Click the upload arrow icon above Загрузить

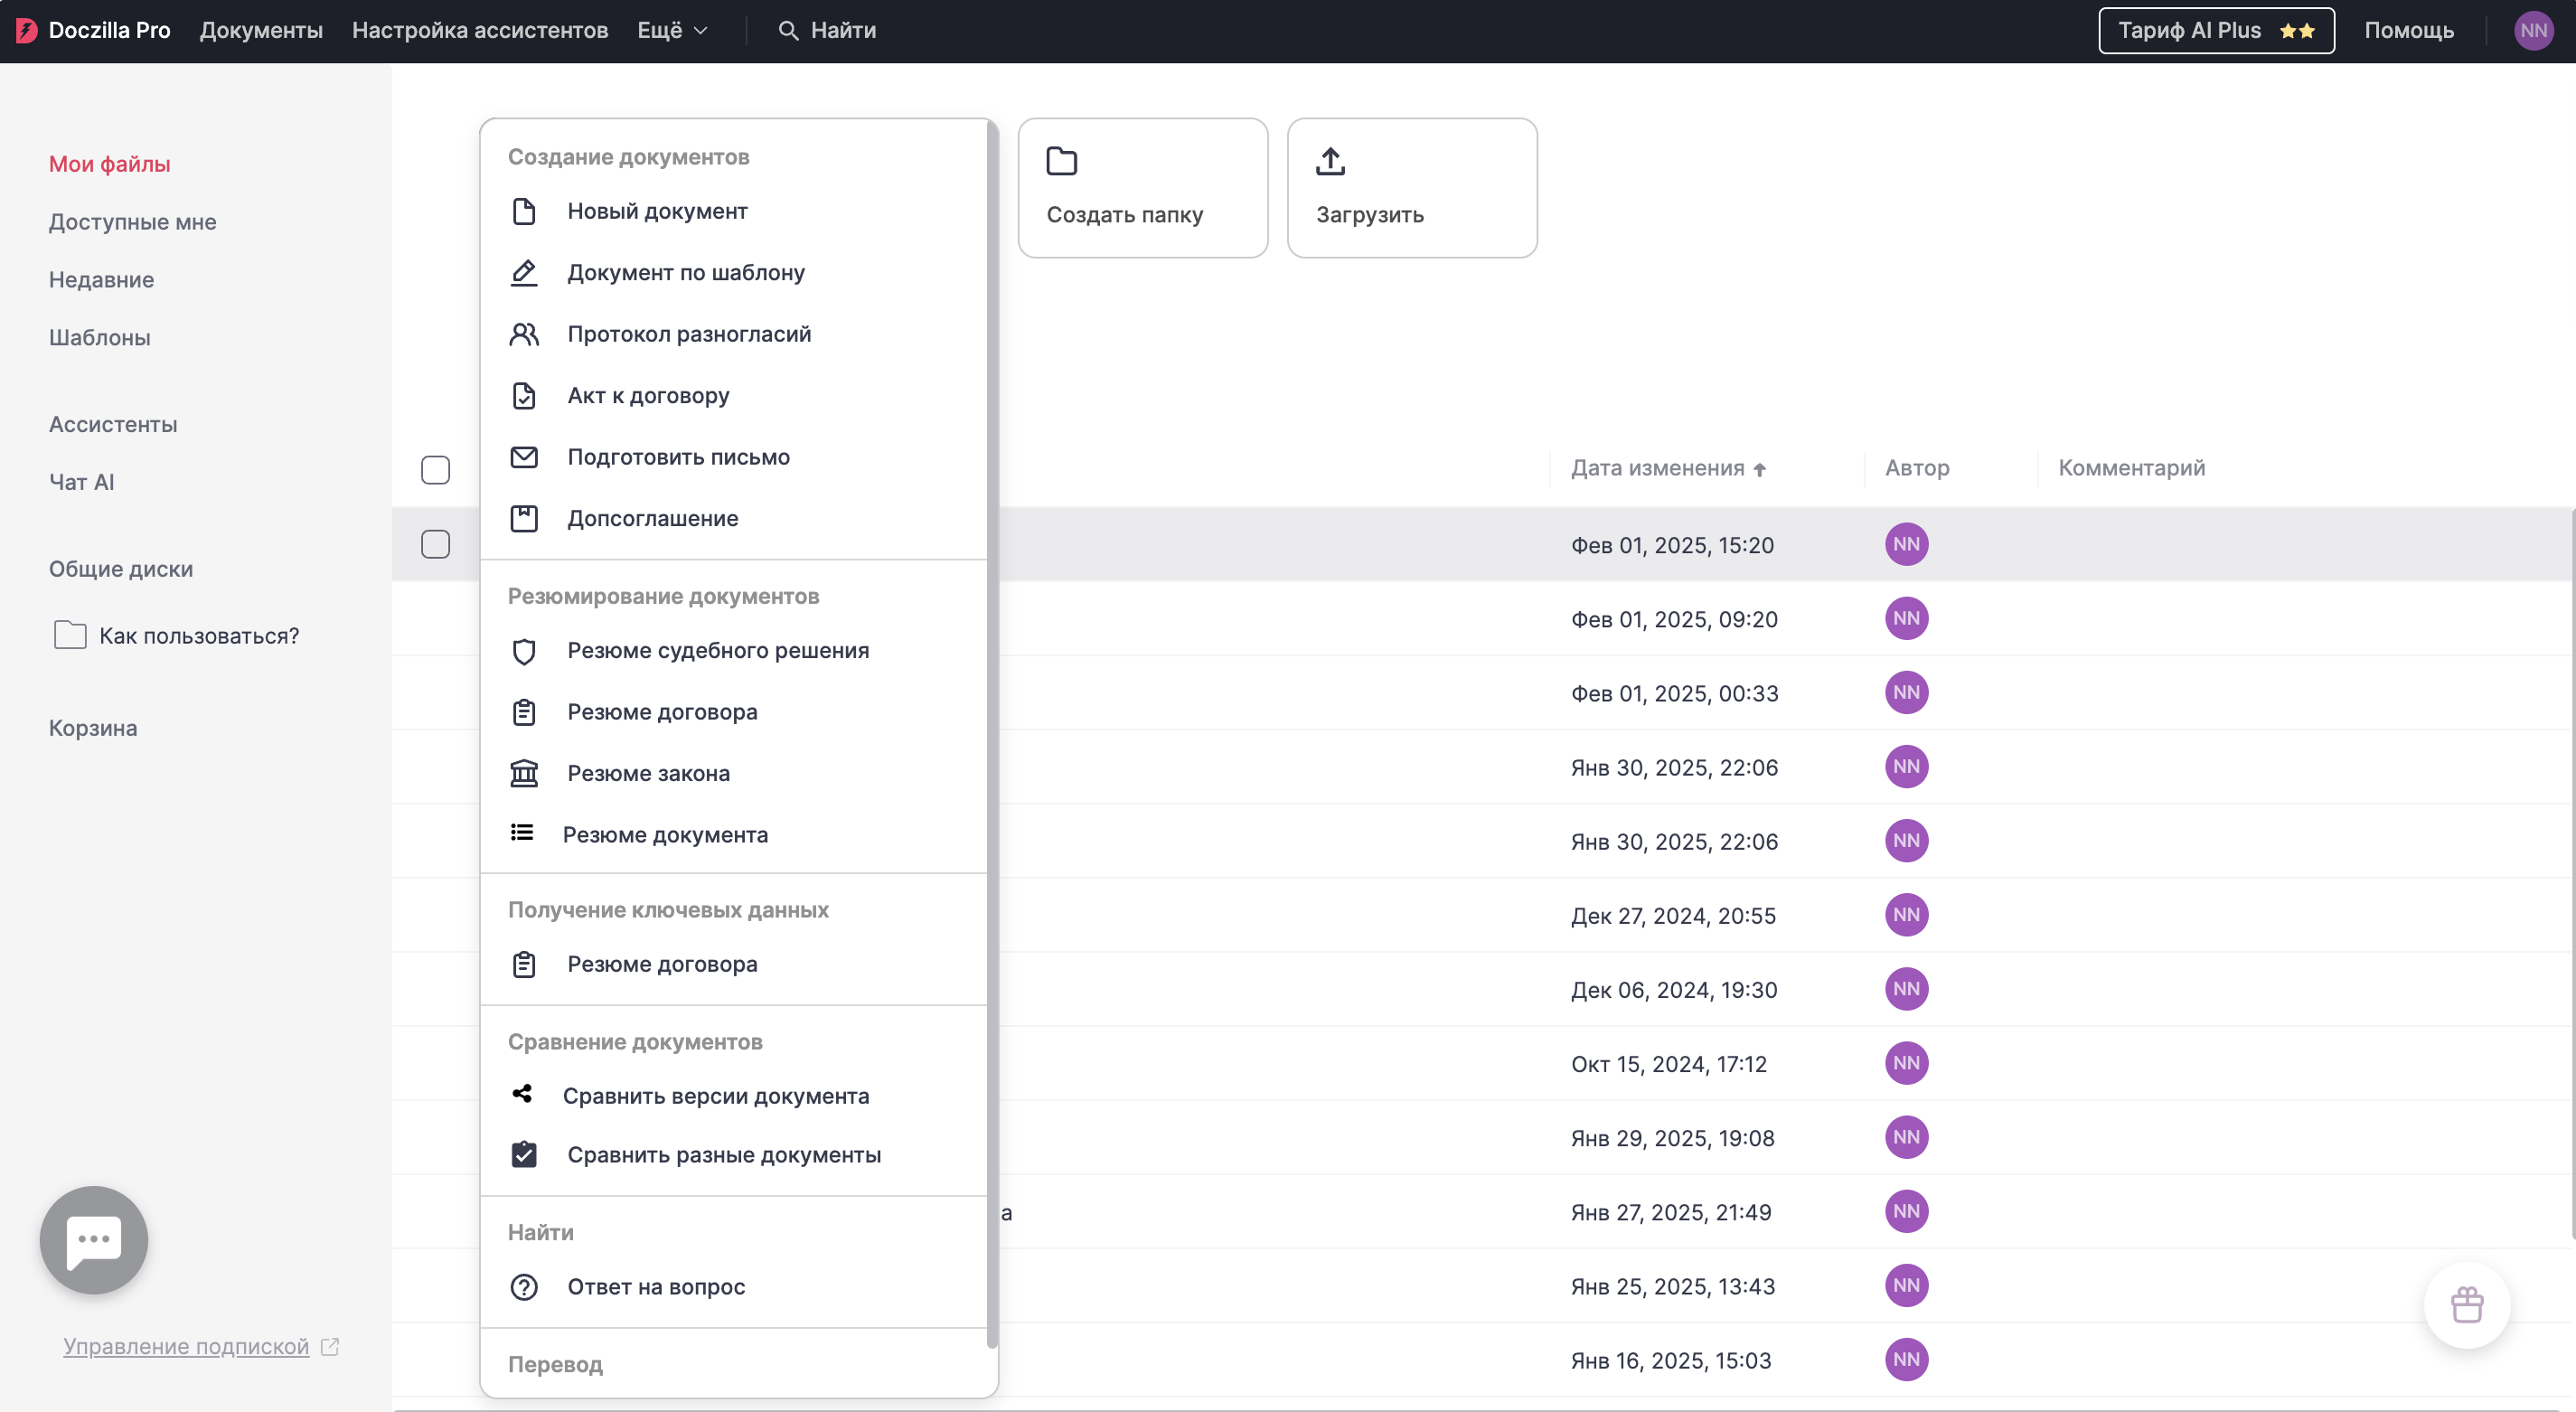pyautogui.click(x=1330, y=161)
